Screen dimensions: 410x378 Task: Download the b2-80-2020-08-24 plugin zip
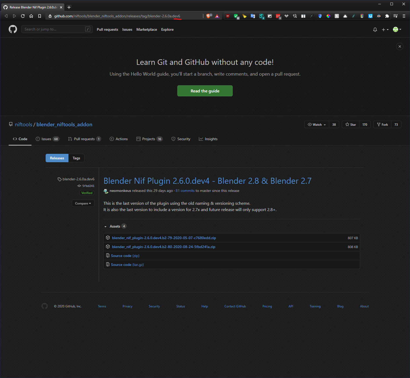pos(164,247)
